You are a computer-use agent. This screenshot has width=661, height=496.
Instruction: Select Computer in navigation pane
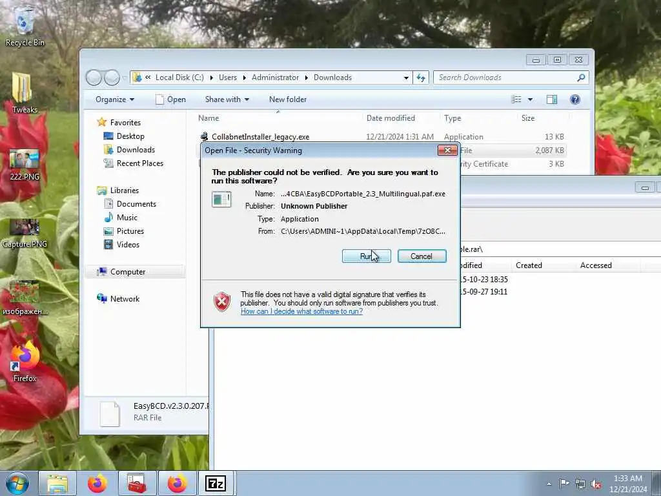coord(135,272)
